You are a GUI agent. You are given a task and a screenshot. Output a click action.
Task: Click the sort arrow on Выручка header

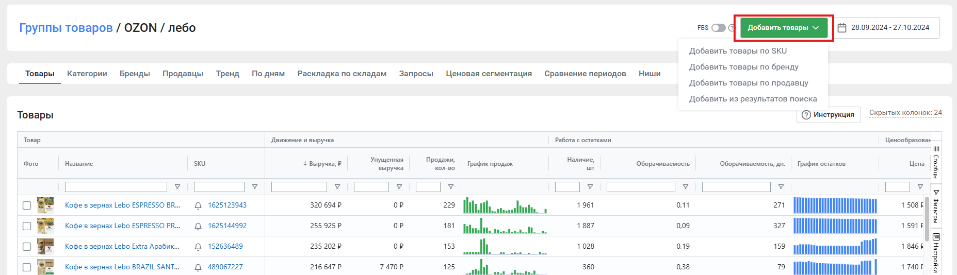pyautogui.click(x=305, y=164)
